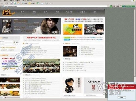Click the browser Refresh page icon
The height and width of the screenshot is (101, 136).
pyautogui.click(x=15, y=3)
